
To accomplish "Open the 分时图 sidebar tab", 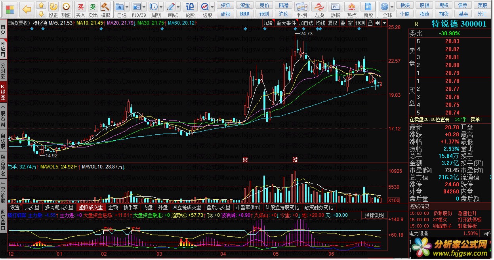I will (3, 71).
